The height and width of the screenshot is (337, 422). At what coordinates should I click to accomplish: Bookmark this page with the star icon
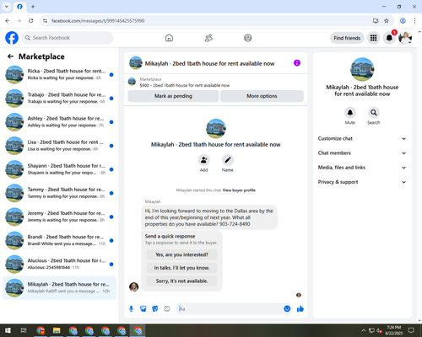pyautogui.click(x=387, y=21)
